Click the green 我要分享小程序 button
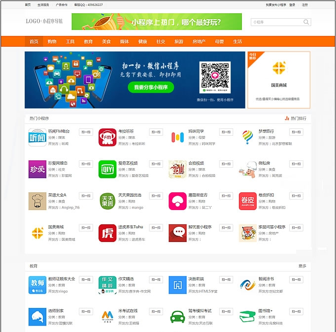Image resolution: width=336 pixels, height=332 pixels. click(151, 87)
